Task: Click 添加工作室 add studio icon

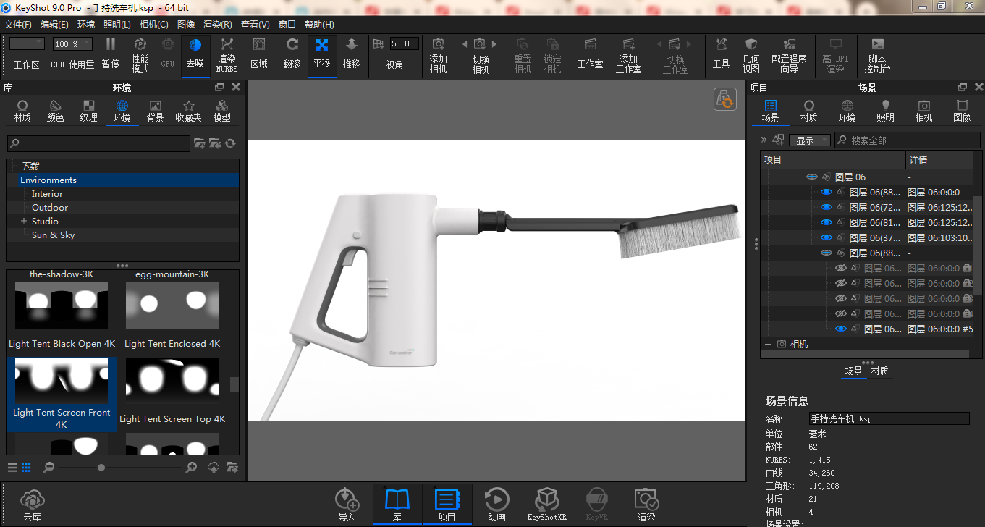Action: (x=628, y=56)
